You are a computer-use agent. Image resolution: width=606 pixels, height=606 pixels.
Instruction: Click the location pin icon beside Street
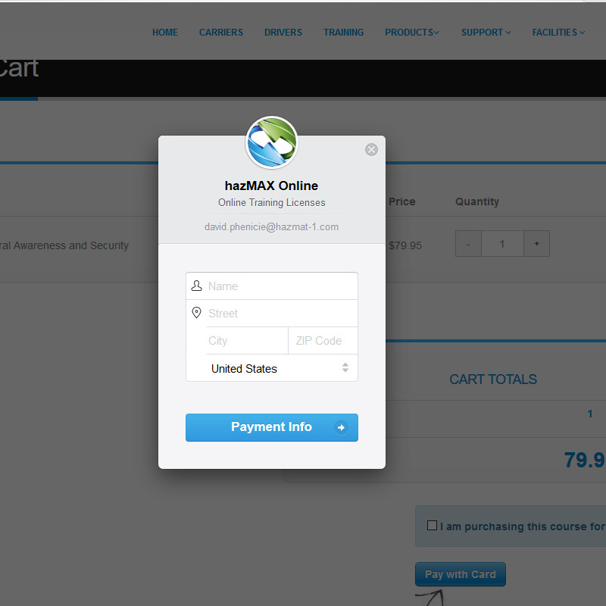[x=197, y=313]
